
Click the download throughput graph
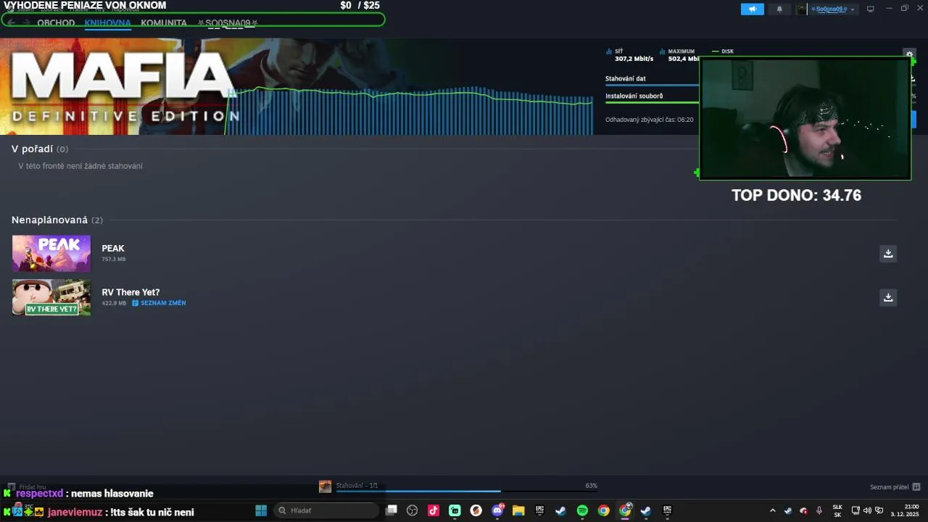(410, 110)
